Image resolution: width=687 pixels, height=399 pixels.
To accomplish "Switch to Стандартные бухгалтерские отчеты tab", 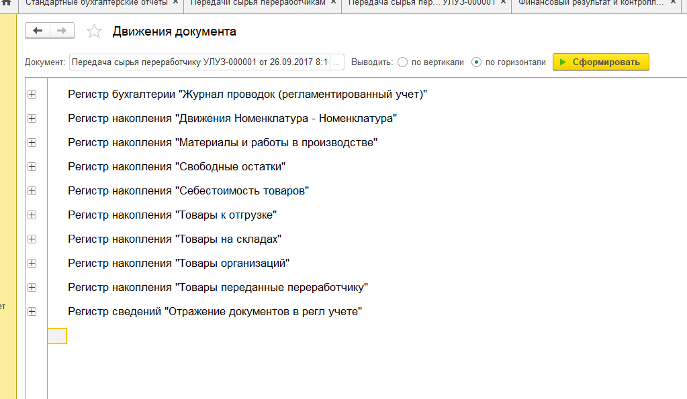I will (x=97, y=3).
